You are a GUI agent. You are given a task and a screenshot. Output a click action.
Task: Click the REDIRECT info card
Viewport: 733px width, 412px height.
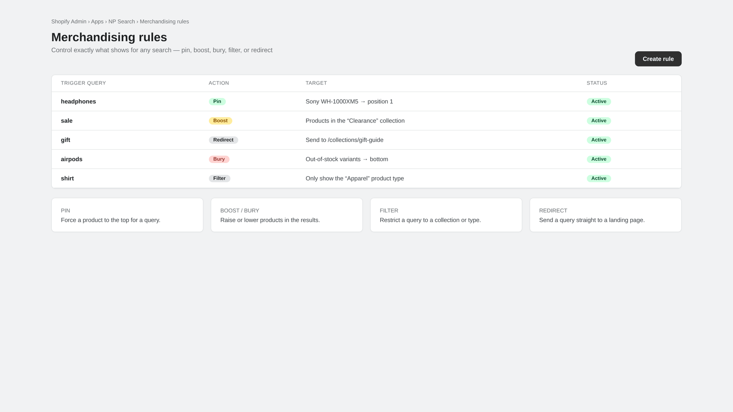[x=606, y=215]
